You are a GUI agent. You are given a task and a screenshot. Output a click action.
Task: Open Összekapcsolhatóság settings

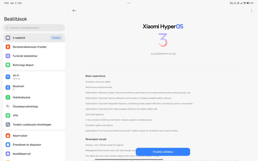click(x=34, y=106)
